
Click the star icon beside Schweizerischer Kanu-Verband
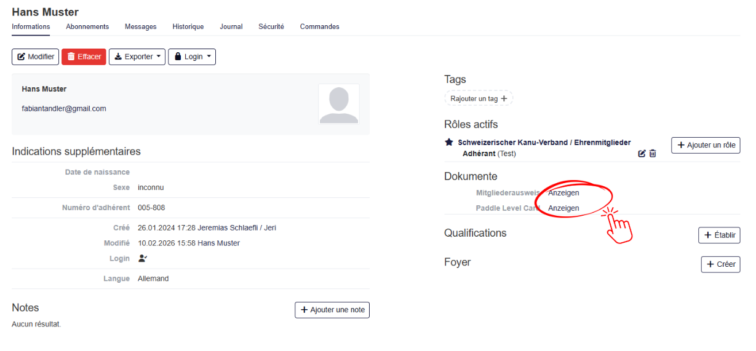click(x=449, y=142)
